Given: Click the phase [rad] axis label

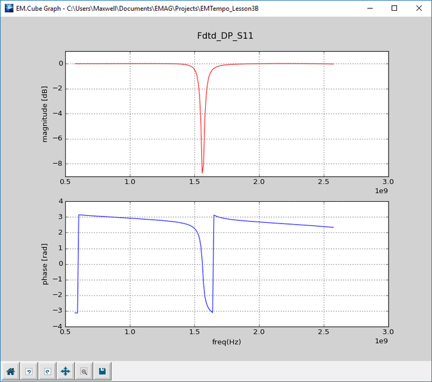Looking at the screenshot, I should tap(45, 264).
